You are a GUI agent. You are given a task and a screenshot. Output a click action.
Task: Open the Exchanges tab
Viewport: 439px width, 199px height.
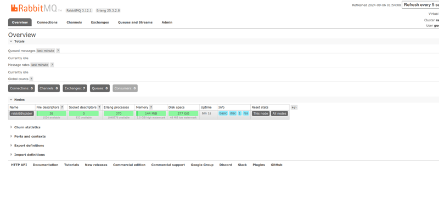pyautogui.click(x=100, y=22)
